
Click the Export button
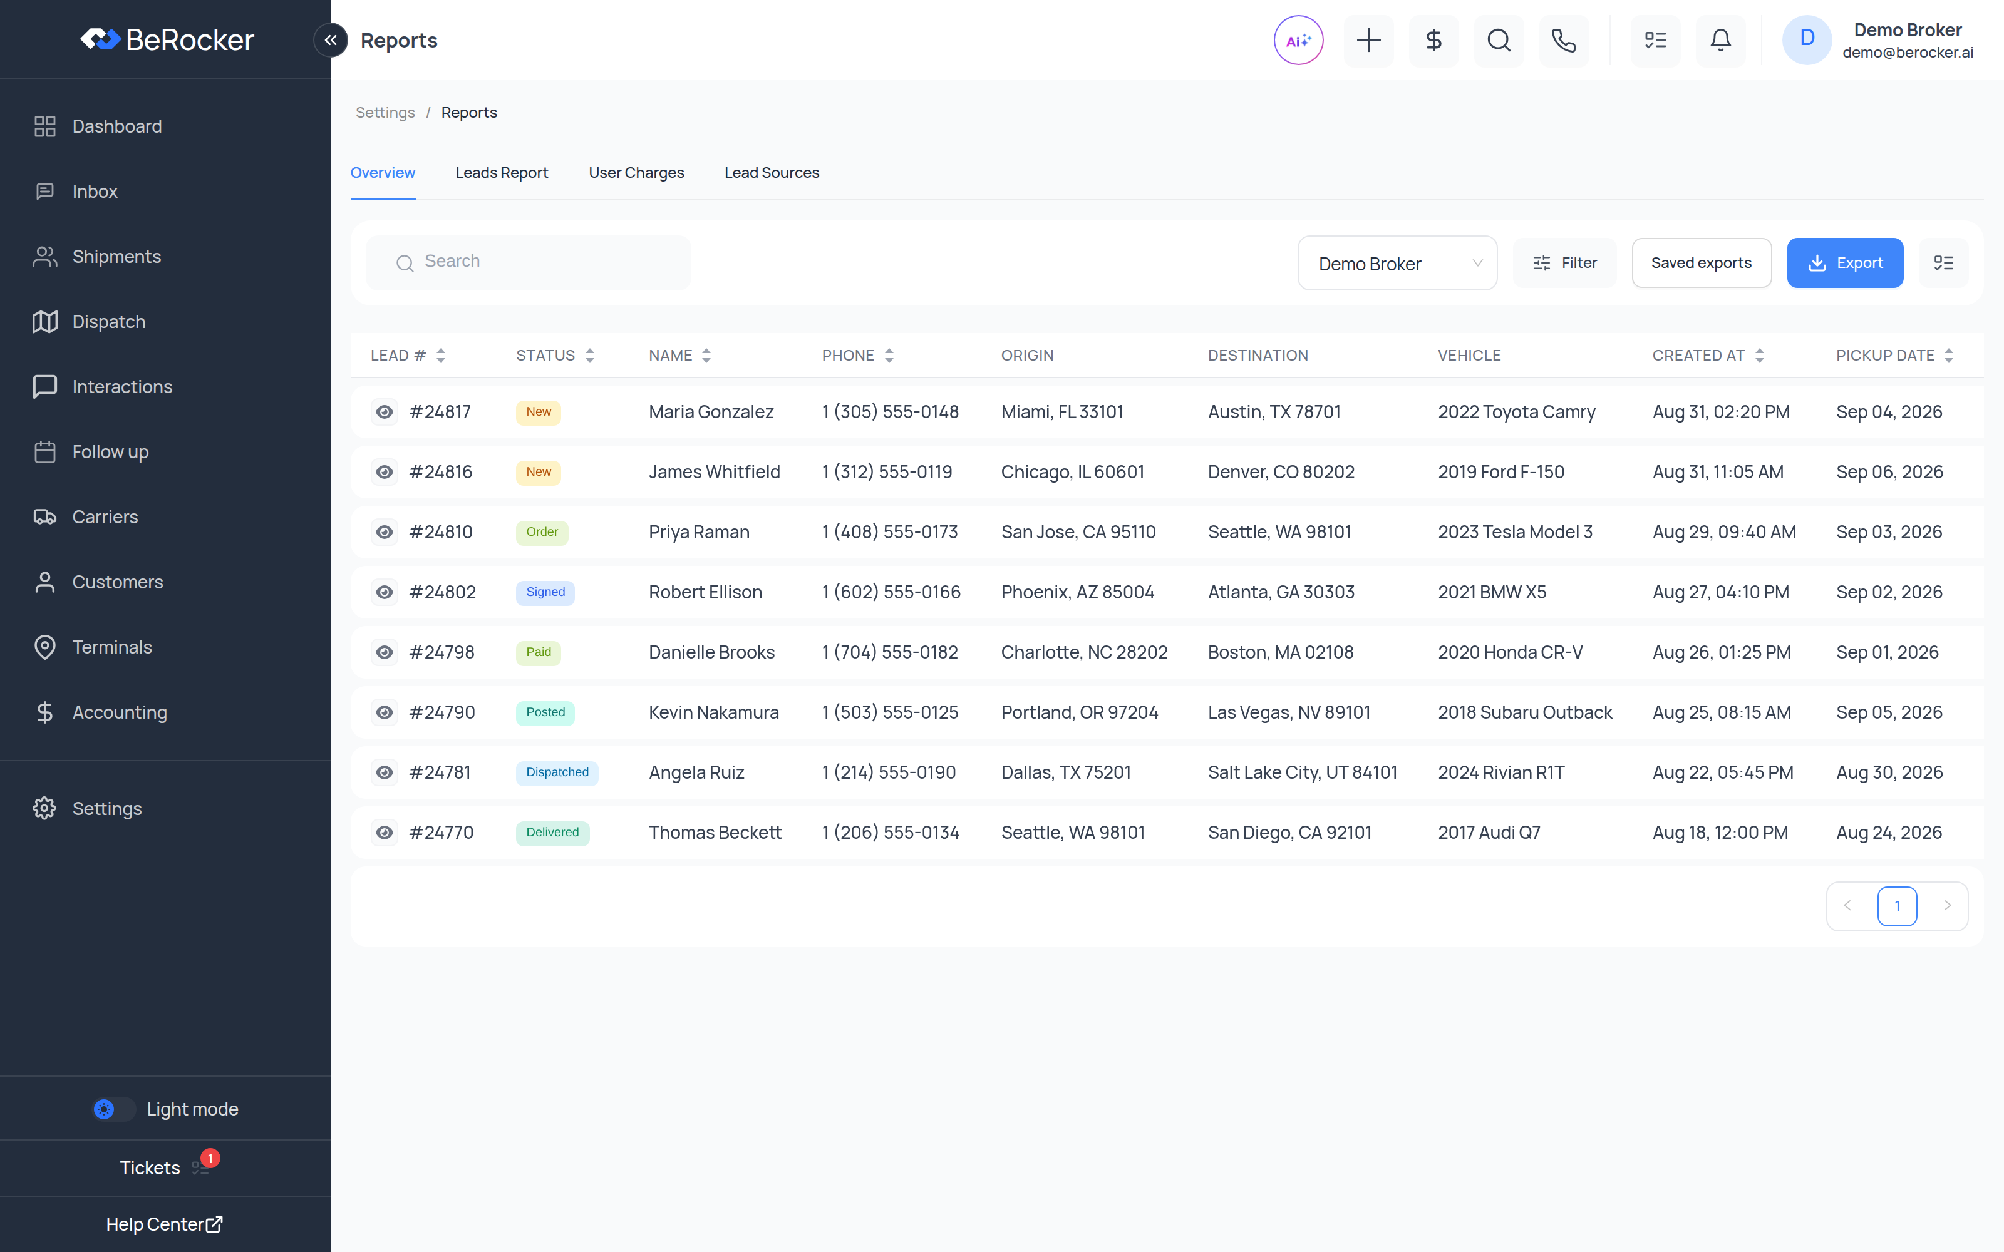pos(1844,262)
